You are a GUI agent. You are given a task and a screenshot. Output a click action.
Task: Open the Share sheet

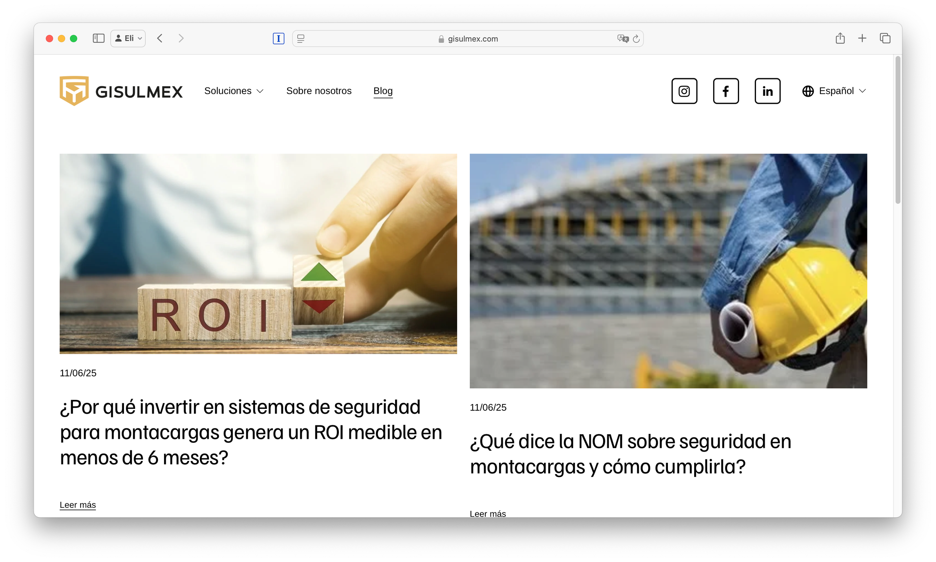[x=840, y=38]
